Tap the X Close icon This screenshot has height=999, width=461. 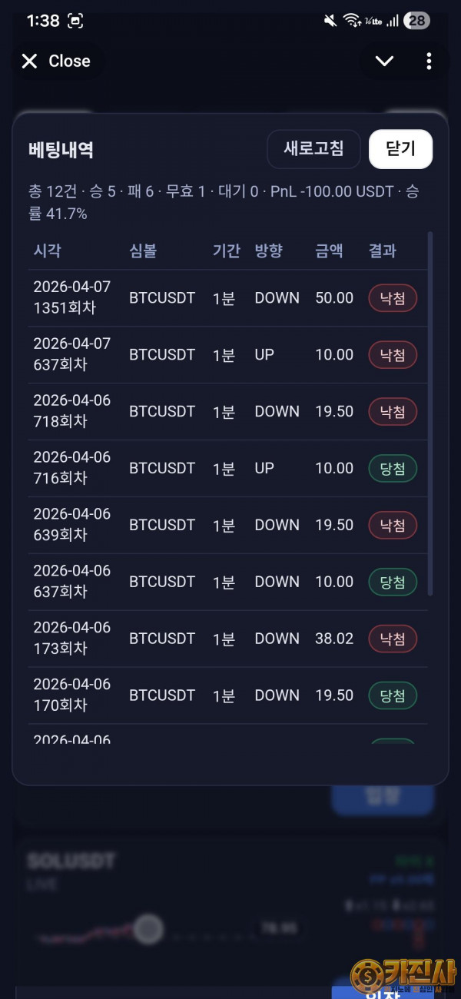click(30, 61)
